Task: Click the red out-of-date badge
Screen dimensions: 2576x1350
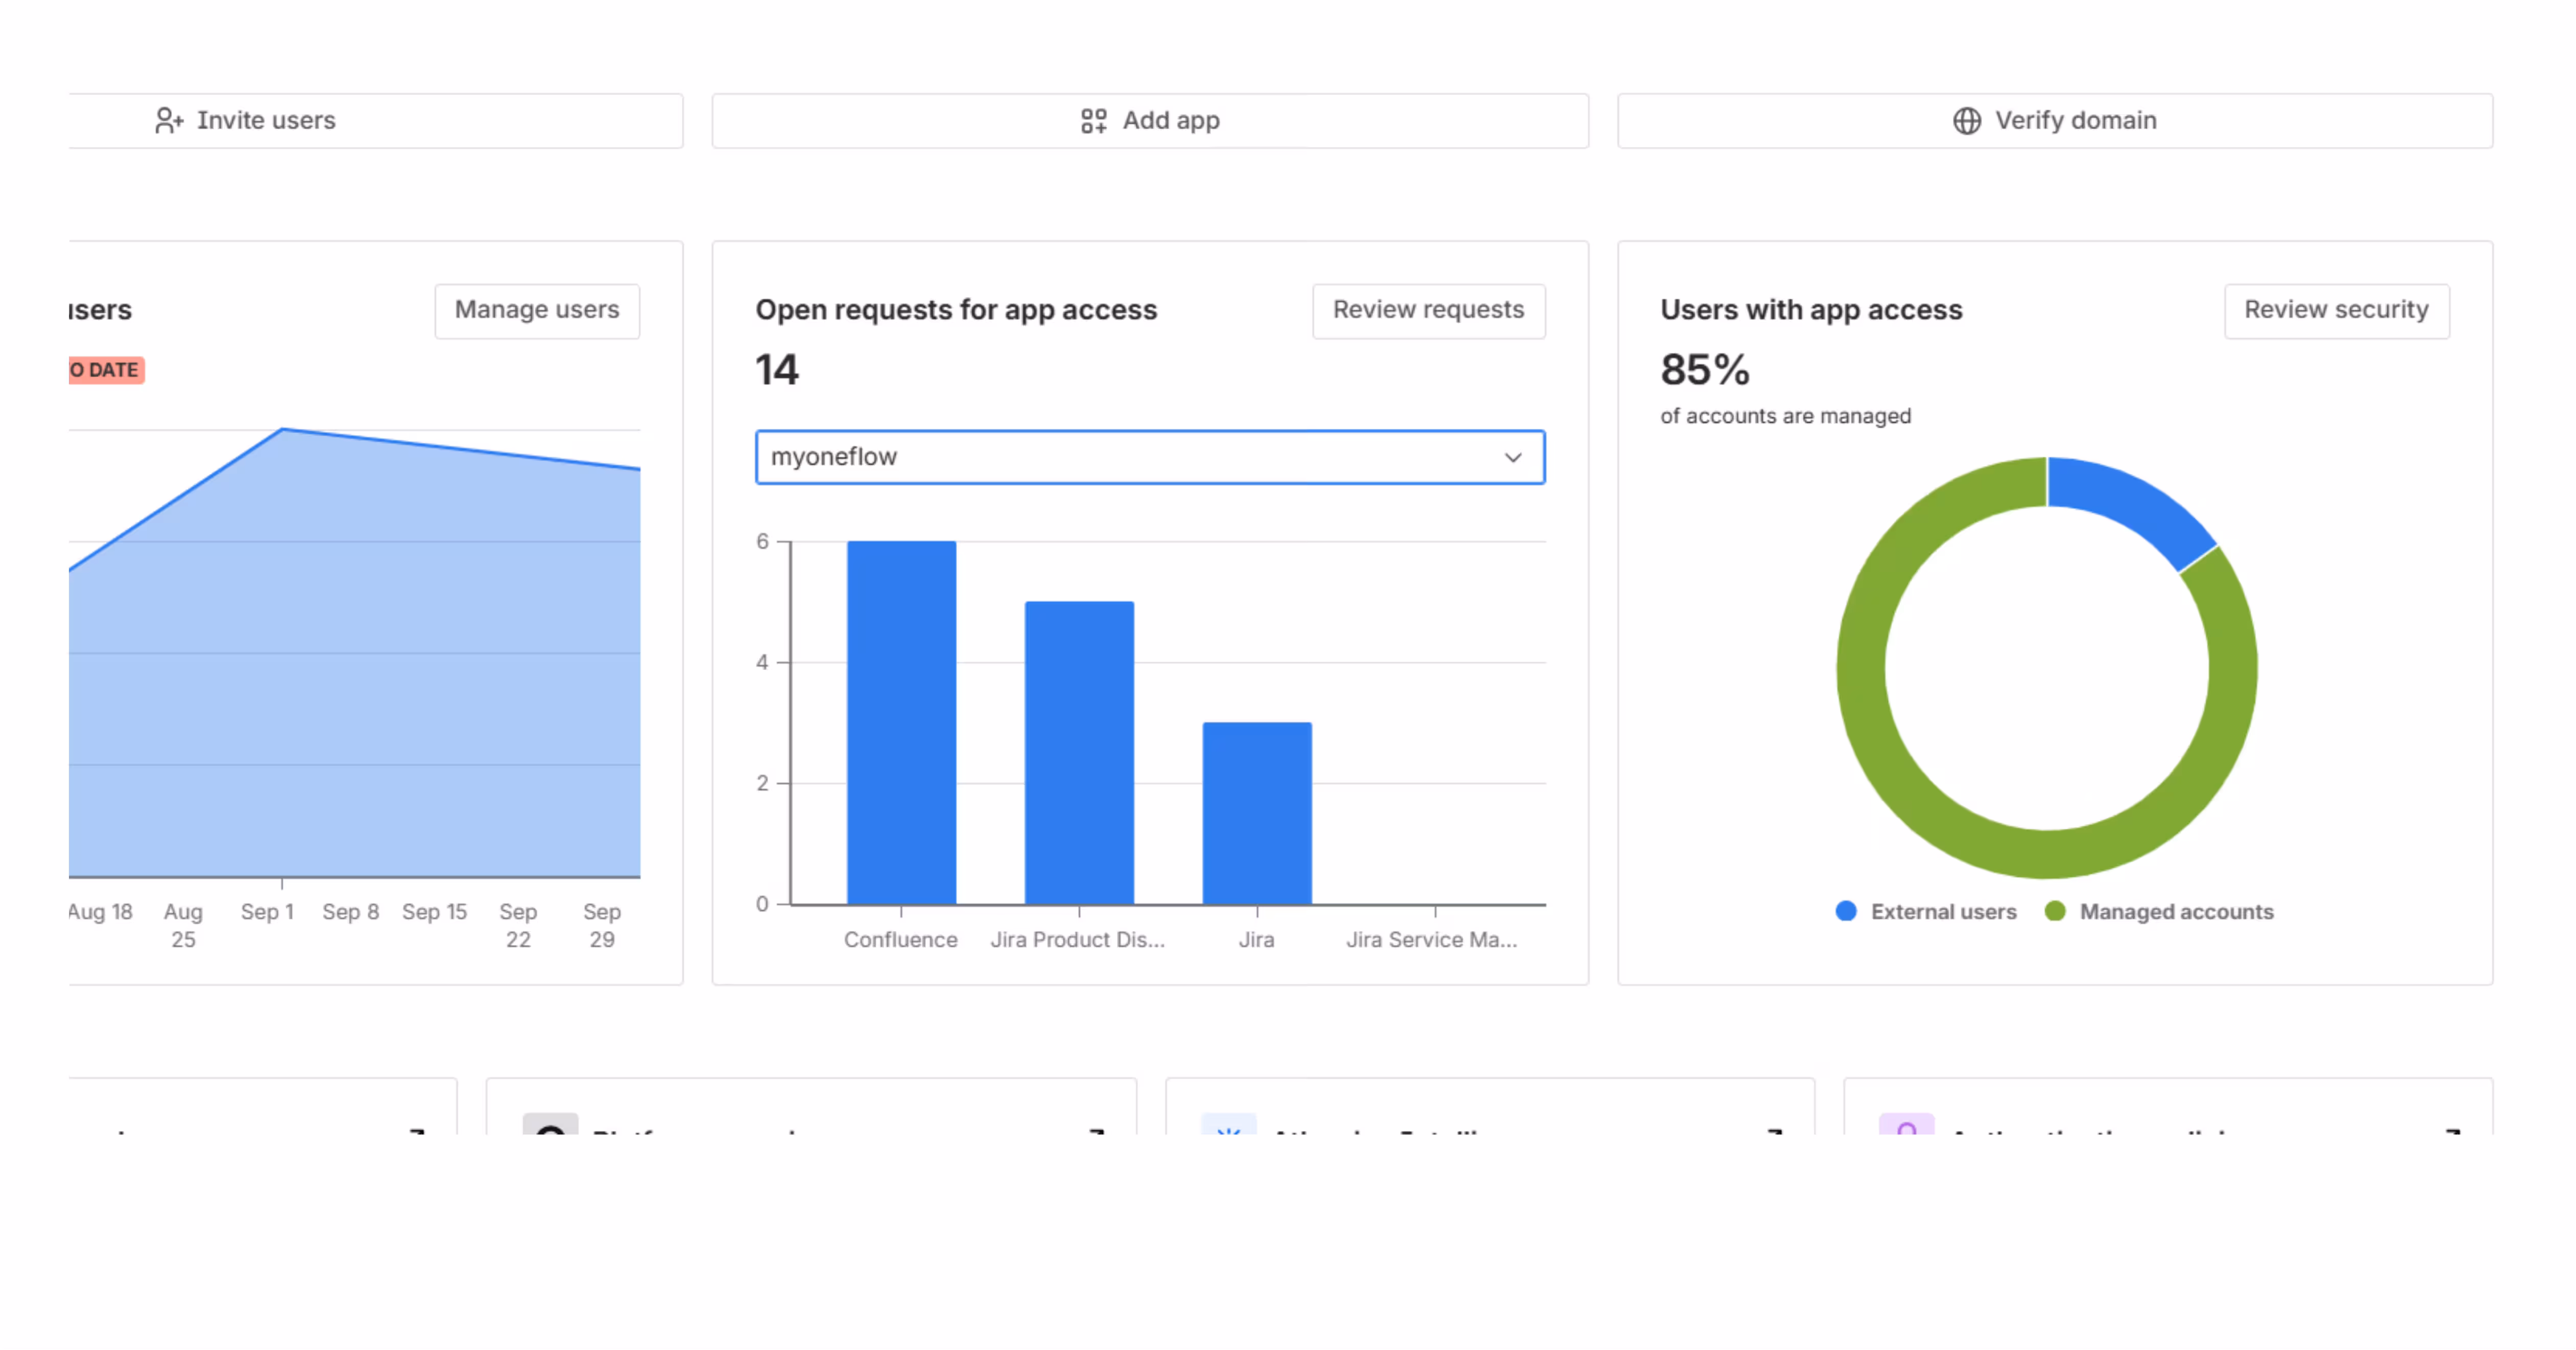Action: pos(106,370)
